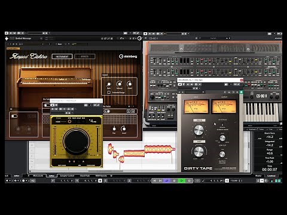Toggle the purple cycle button in transport
This screenshot has width=287, height=215.
tap(167, 180)
